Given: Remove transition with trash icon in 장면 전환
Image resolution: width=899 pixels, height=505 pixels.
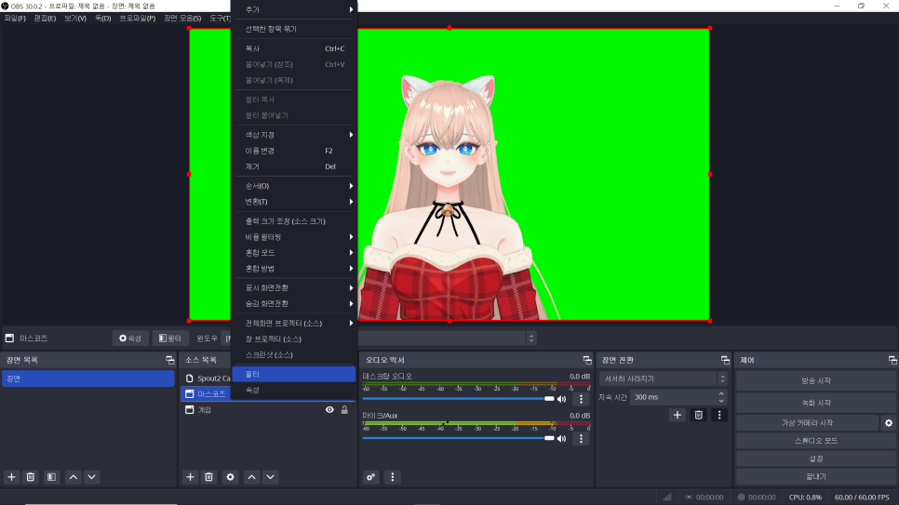Looking at the screenshot, I should pos(698,415).
